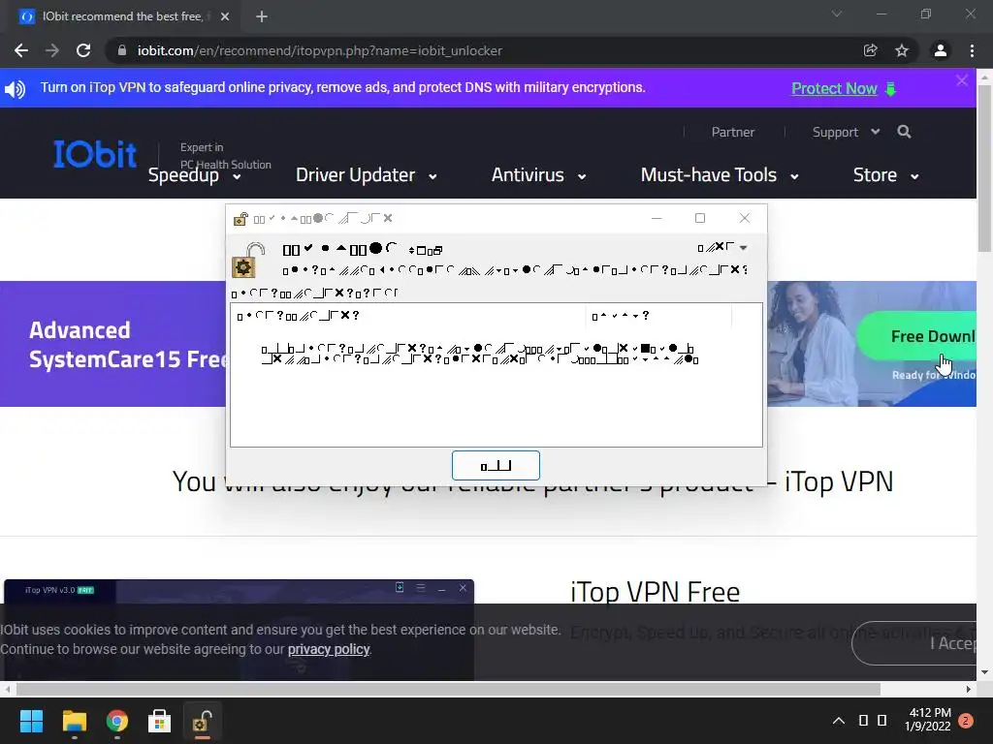This screenshot has width=993, height=744.
Task: Show hidden system tray icons
Action: coord(839,721)
